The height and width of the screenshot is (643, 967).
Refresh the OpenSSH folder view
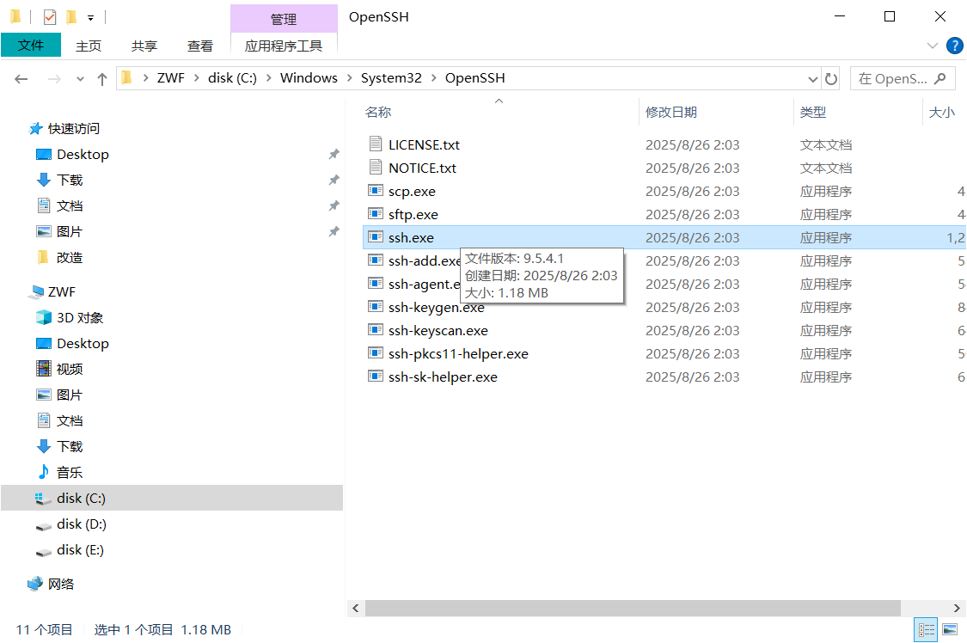pyautogui.click(x=831, y=79)
